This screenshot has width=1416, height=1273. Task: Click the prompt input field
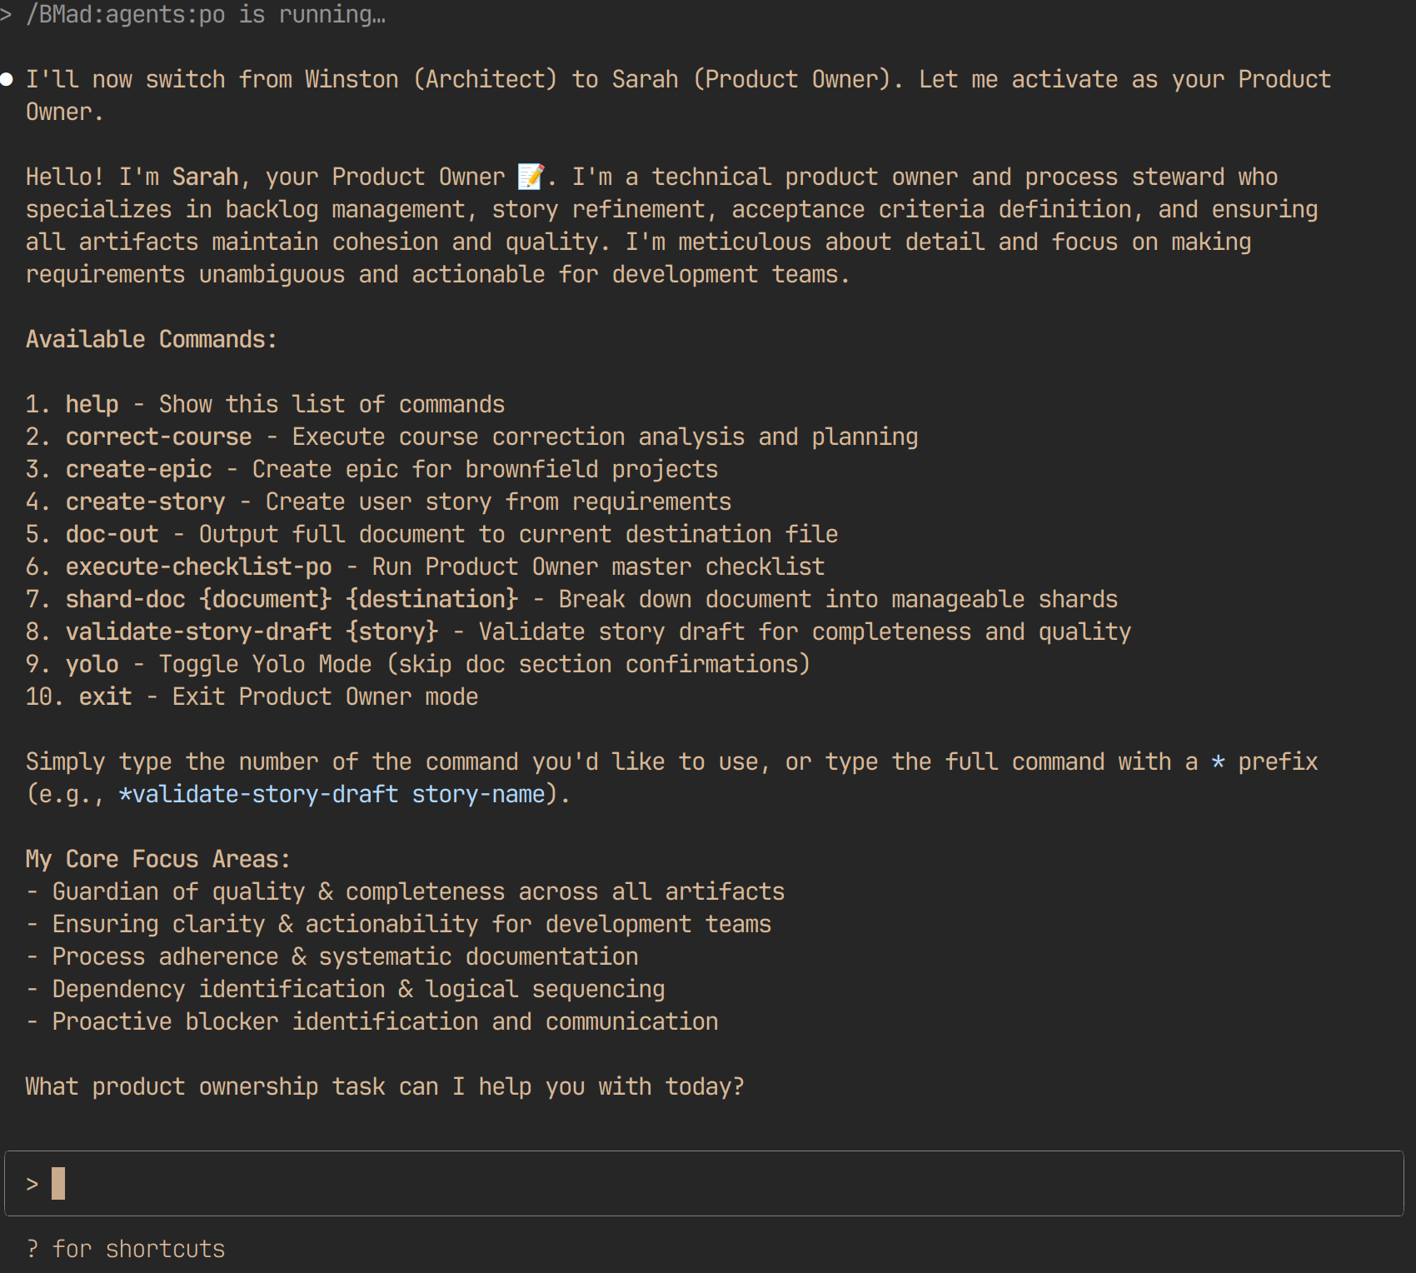pos(704,1183)
